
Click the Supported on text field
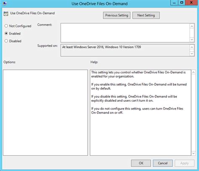tap(125, 50)
